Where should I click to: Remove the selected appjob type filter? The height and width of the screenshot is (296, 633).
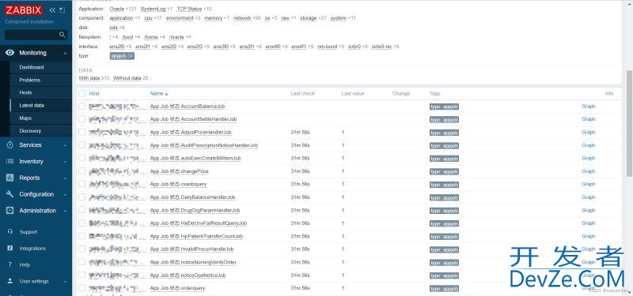(122, 56)
